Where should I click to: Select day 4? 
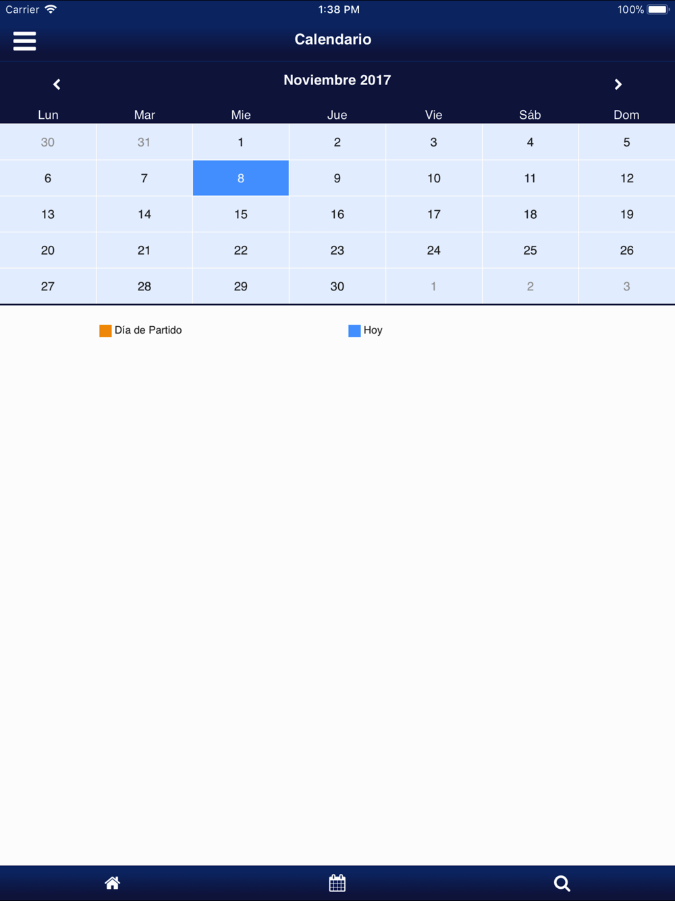coord(531,142)
